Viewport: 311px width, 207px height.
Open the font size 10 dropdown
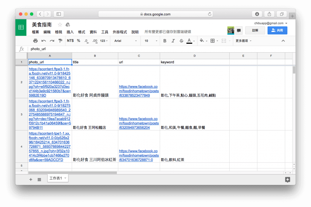[x=151, y=41]
